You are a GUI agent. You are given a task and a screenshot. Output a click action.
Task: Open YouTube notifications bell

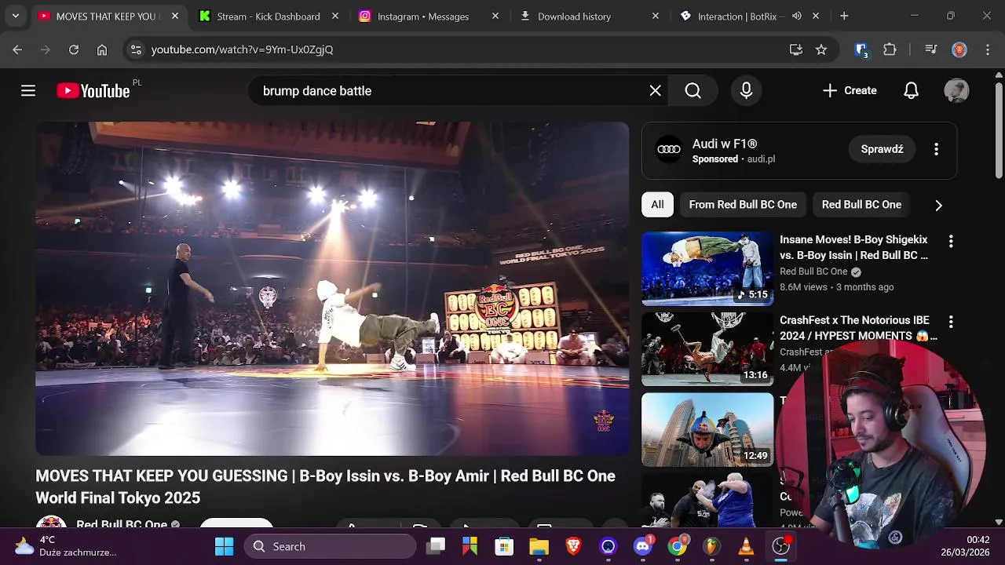tap(911, 91)
